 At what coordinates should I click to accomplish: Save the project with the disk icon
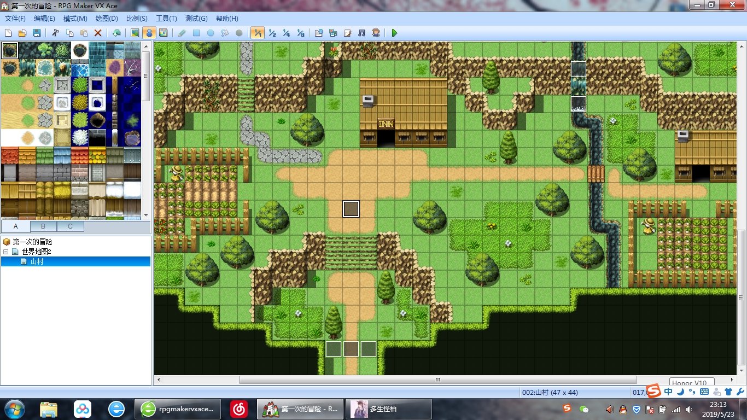(x=37, y=33)
